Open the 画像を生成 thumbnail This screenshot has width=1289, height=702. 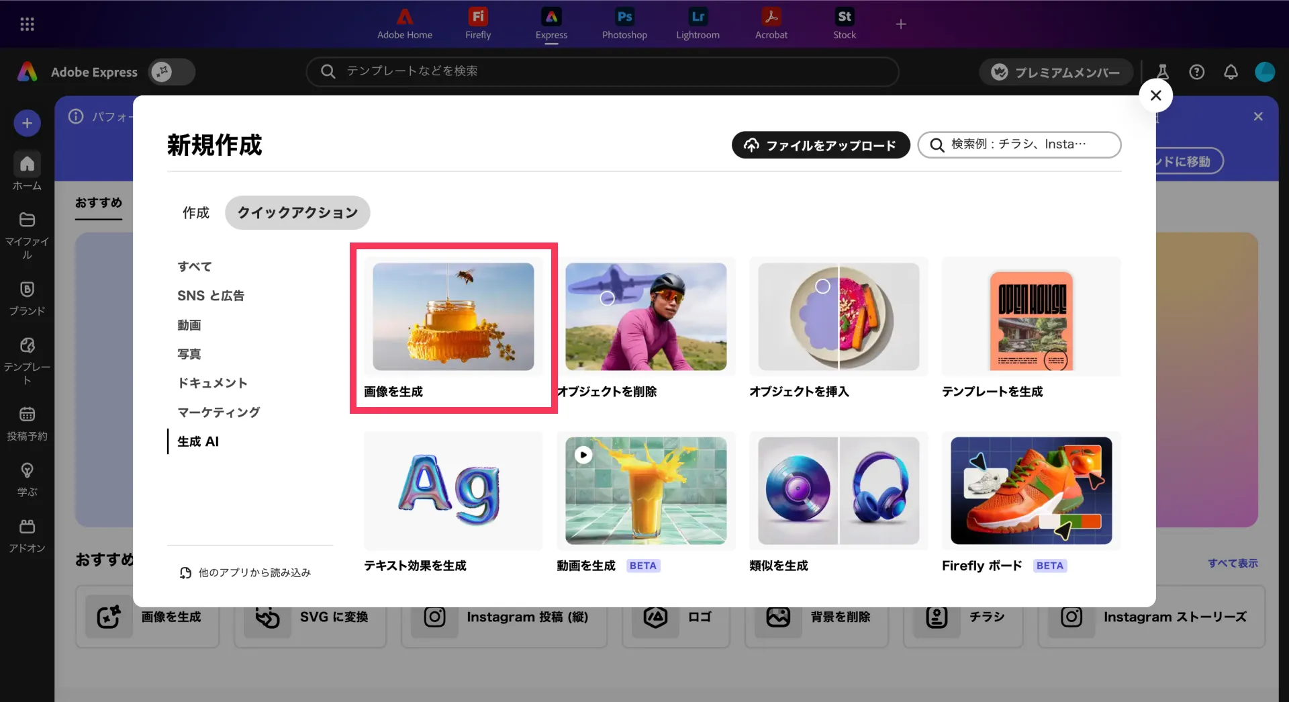pos(453,316)
